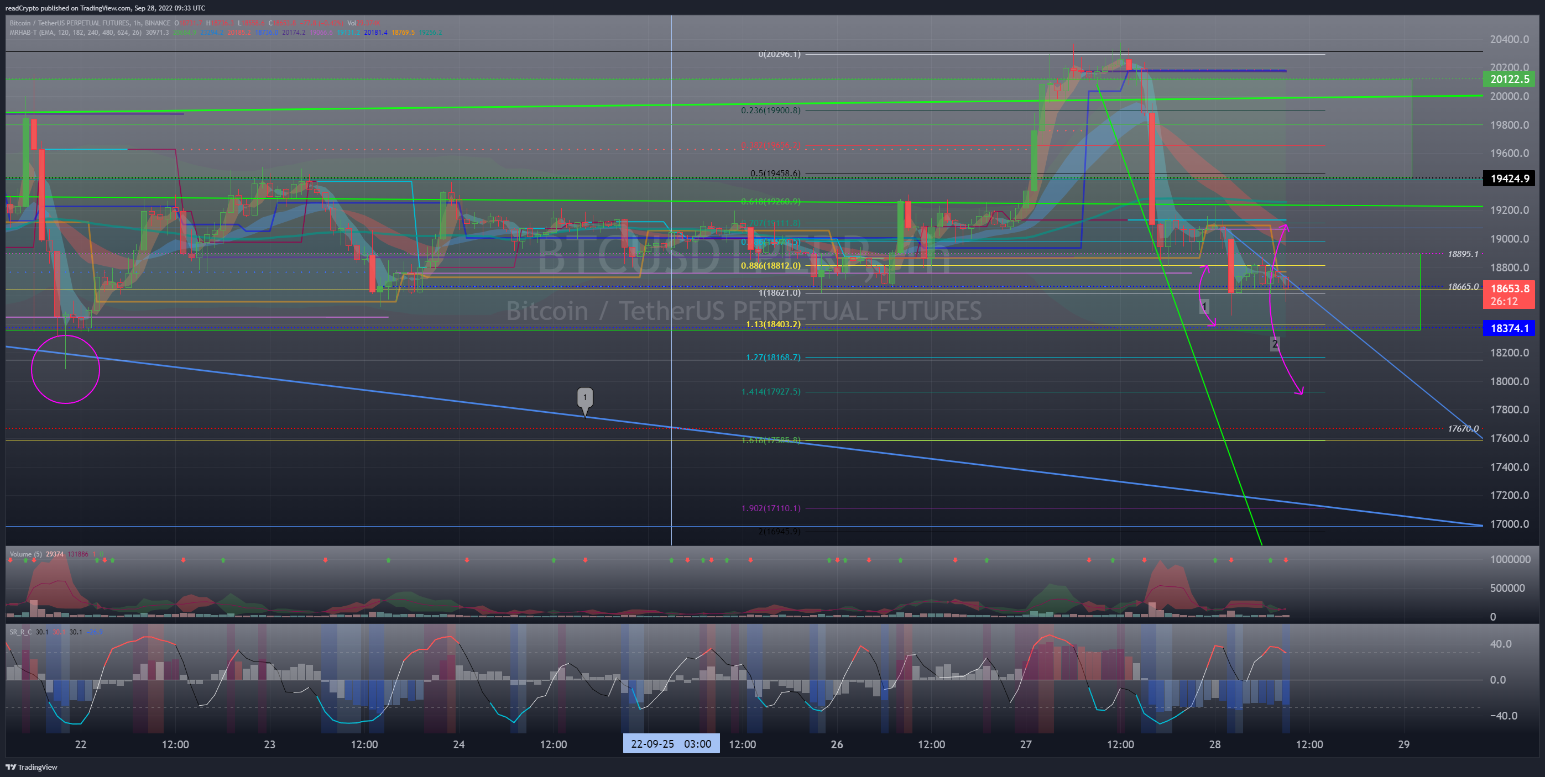Click date 27 on the time axis
Screen dimensions: 1545x777
click(x=1026, y=744)
